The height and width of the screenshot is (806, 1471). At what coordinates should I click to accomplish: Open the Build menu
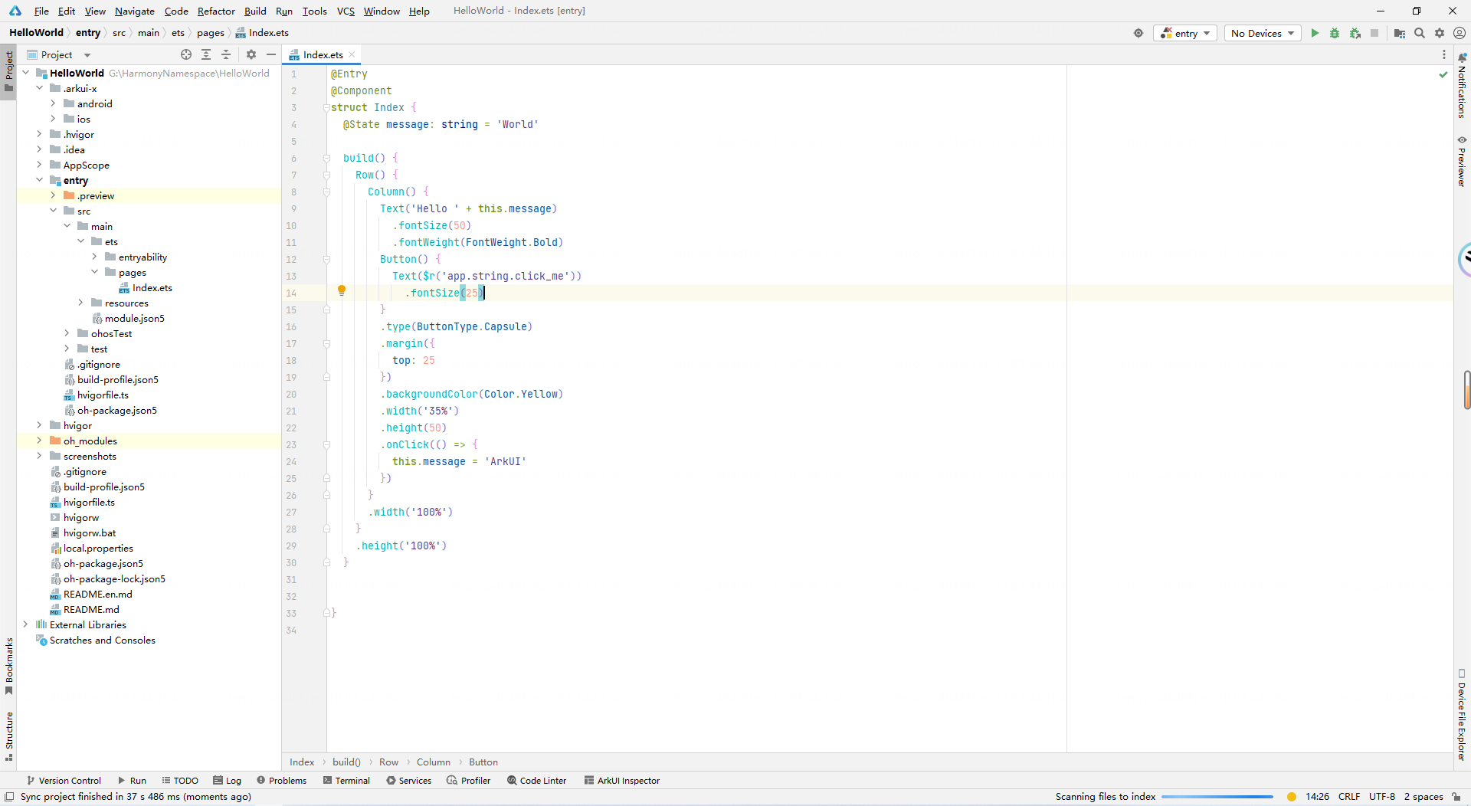click(x=255, y=11)
